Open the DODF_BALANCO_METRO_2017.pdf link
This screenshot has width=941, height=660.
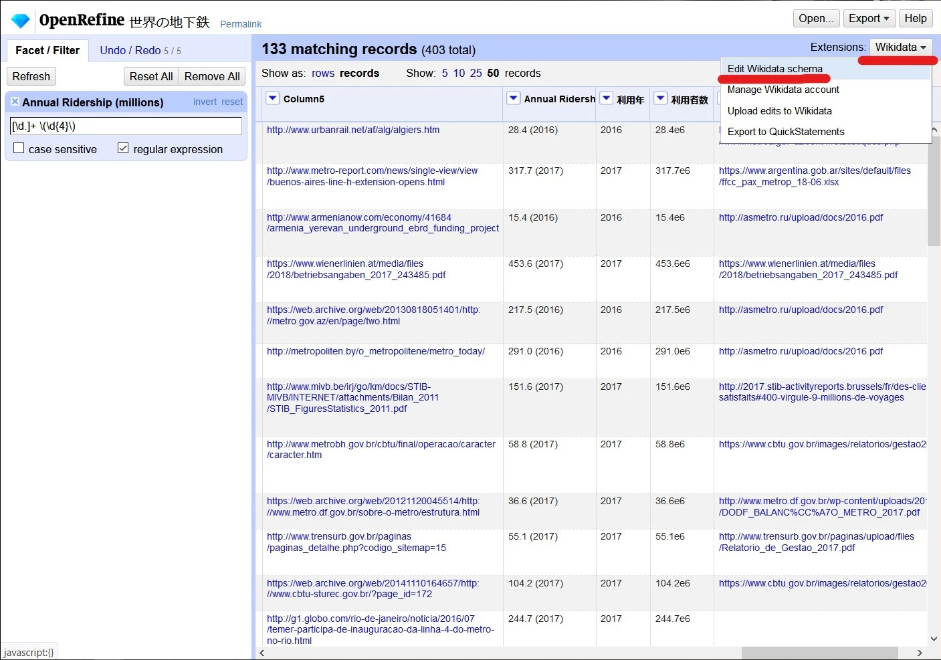click(x=823, y=507)
